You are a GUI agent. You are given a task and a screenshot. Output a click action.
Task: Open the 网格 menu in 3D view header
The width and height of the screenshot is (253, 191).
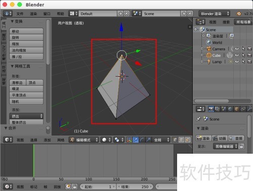[61, 140]
